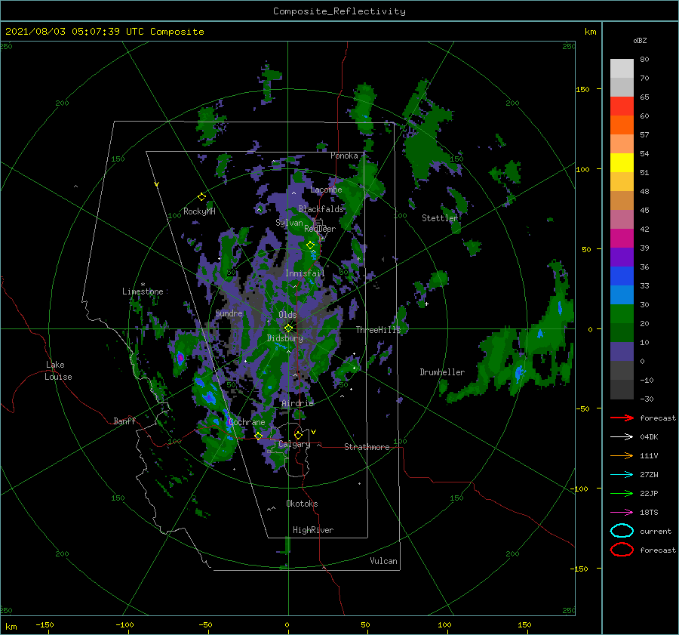679x635 pixels.
Task: Click the current legend label
Action: pyautogui.click(x=655, y=531)
